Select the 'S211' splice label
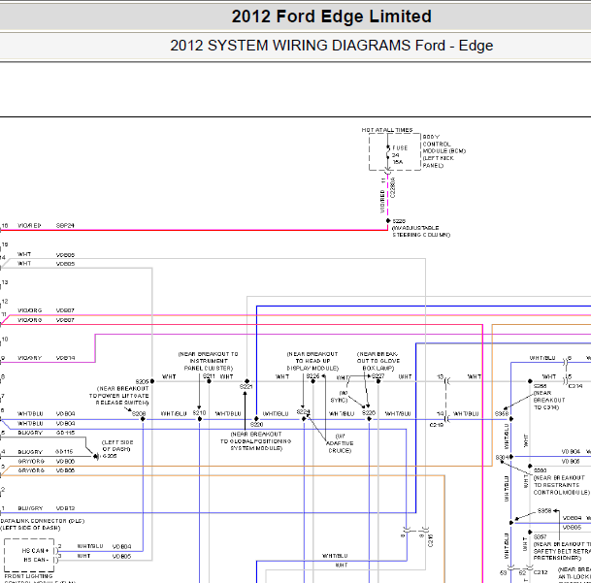Viewport: 591px width, 583px height. coord(209,376)
